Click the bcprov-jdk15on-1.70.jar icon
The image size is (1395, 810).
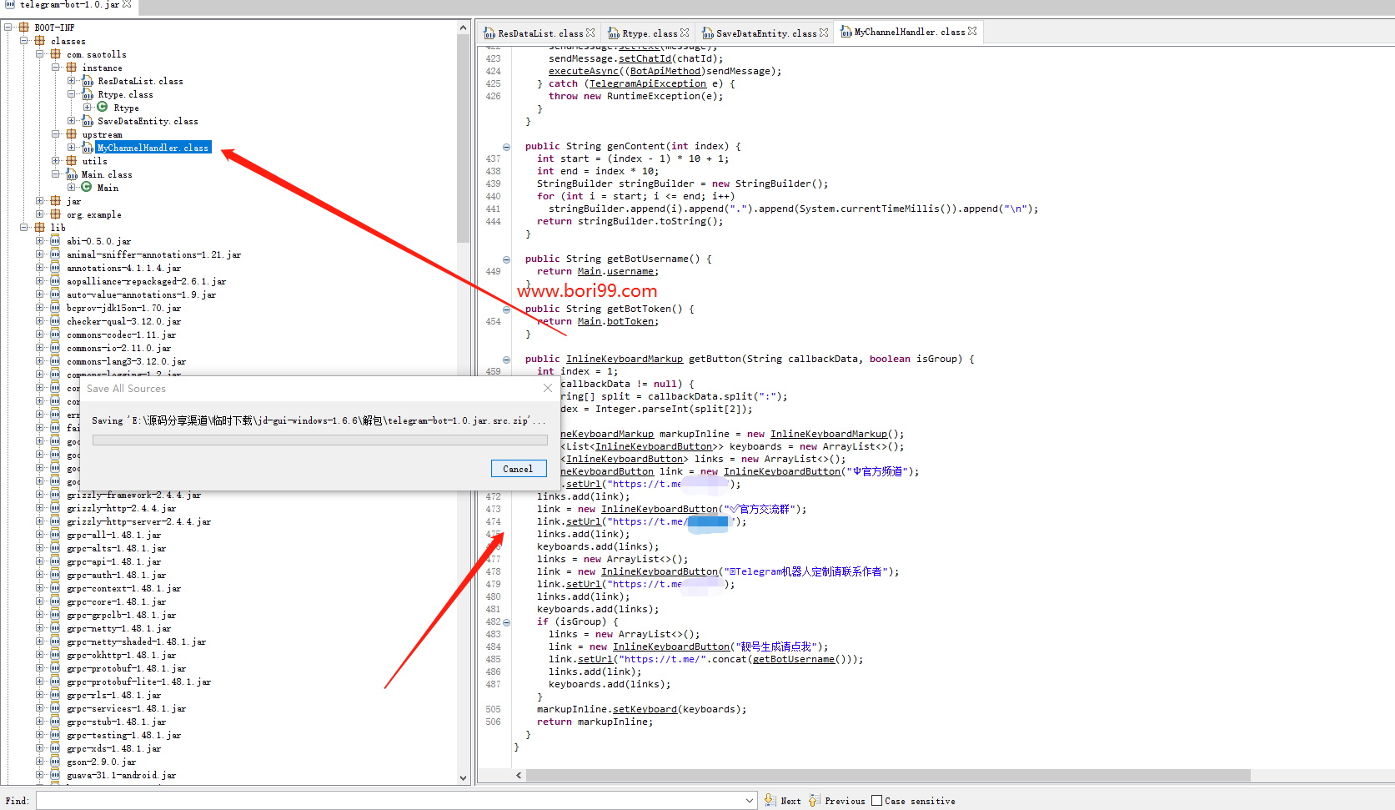coord(55,308)
